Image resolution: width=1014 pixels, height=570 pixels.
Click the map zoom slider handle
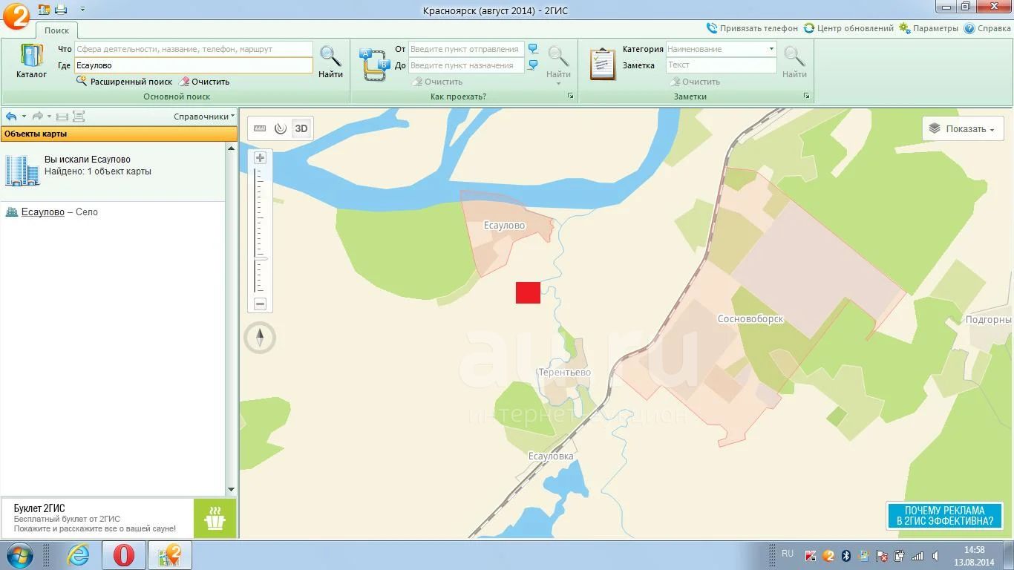[x=261, y=258]
